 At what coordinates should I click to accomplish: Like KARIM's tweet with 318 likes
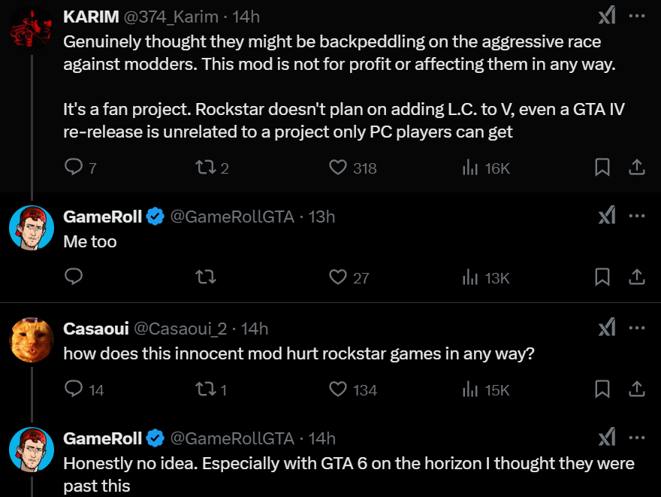pos(339,168)
